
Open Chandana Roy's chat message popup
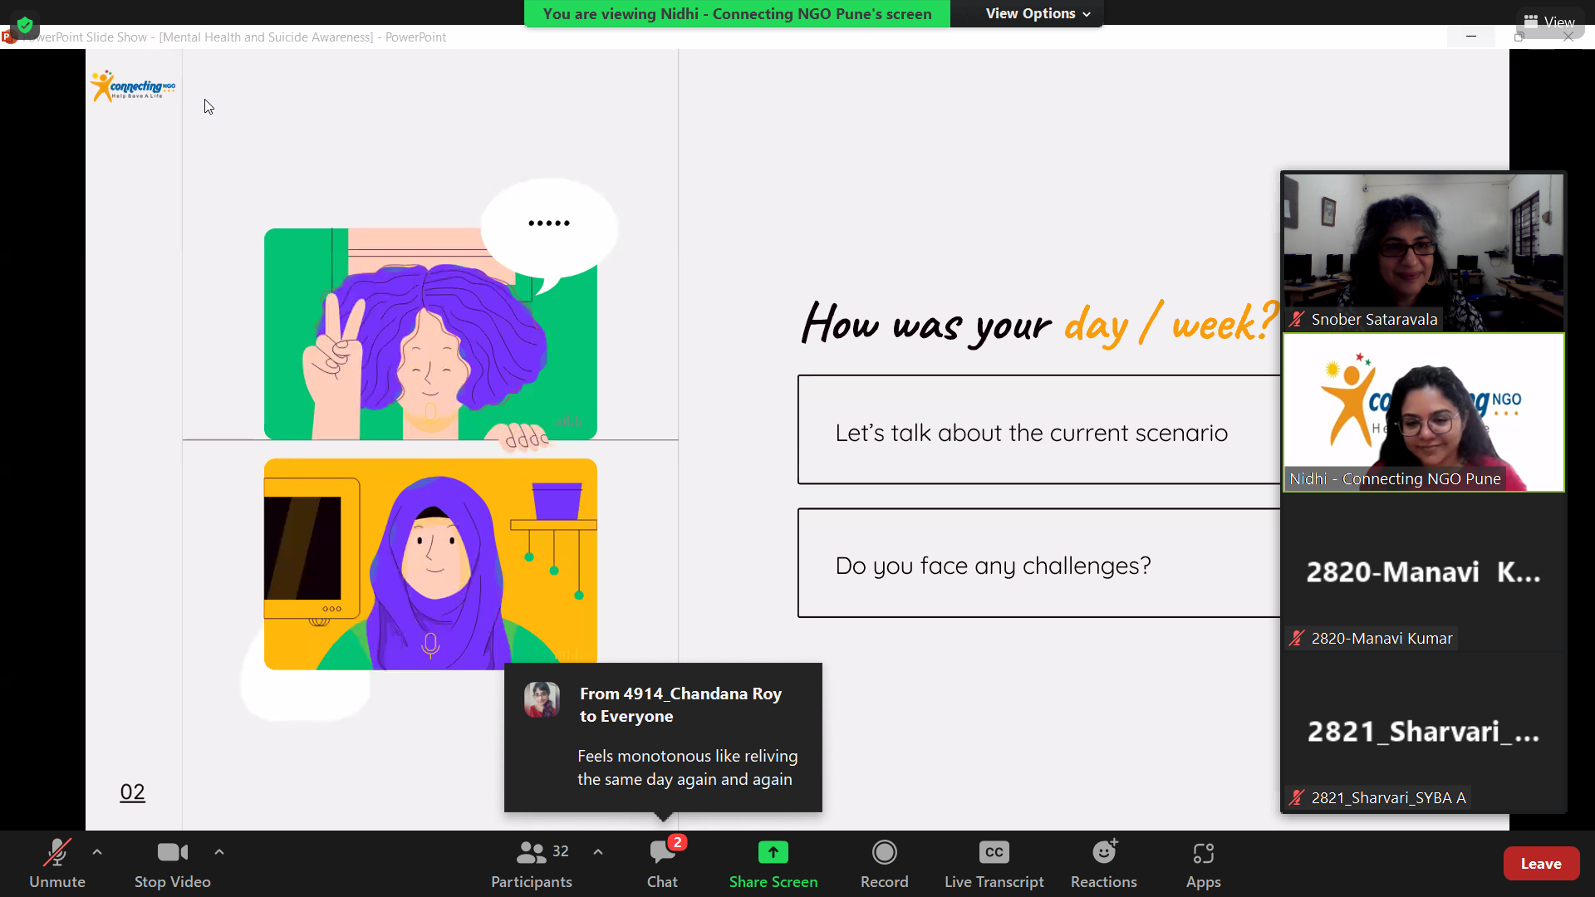click(663, 738)
